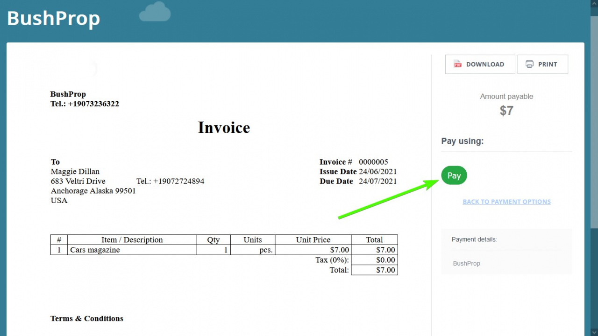Click the 'Units' column header
This screenshot has height=336, width=598.
tap(253, 240)
